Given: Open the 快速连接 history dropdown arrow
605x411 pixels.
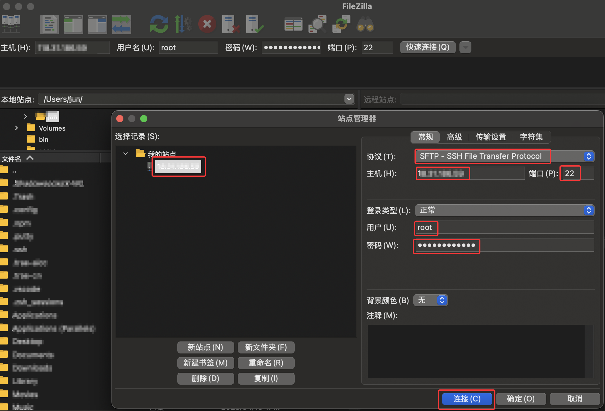Looking at the screenshot, I should pos(465,47).
